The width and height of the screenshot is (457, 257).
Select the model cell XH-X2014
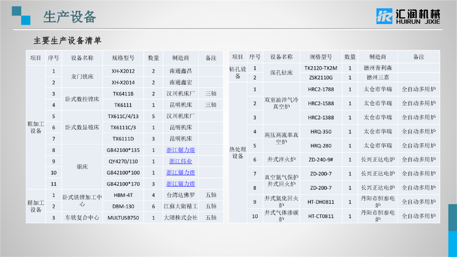(x=123, y=82)
